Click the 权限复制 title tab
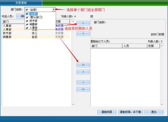This screenshot has height=122, width=168. point(21,3)
